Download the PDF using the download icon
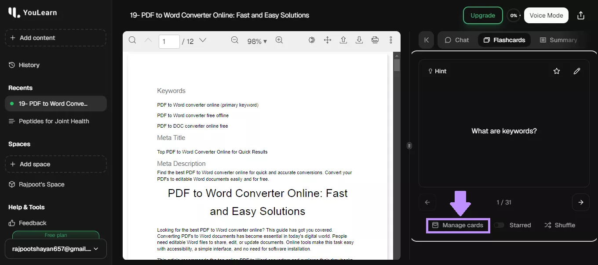Screen dimensions: 598x265 [359, 40]
